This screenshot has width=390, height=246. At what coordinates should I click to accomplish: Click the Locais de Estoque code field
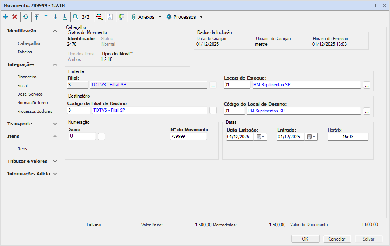237,85
